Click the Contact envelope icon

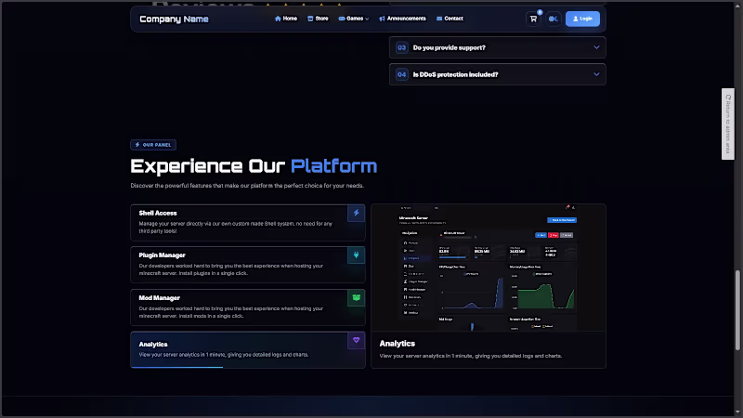tap(439, 19)
